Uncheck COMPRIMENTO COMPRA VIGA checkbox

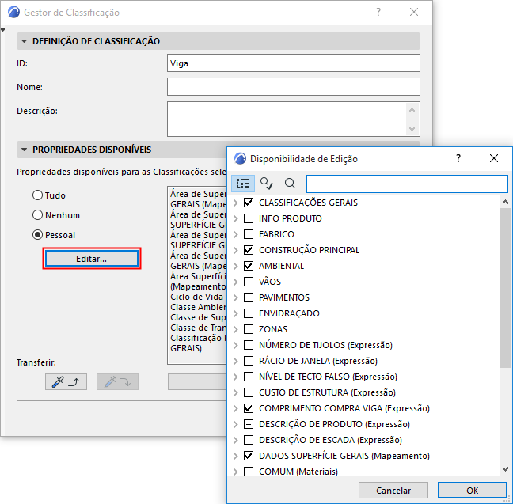click(249, 408)
